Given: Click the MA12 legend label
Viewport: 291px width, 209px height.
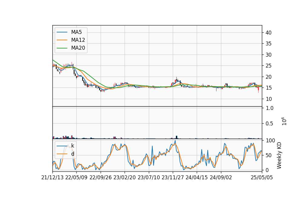Looking at the screenshot, I should (78, 40).
